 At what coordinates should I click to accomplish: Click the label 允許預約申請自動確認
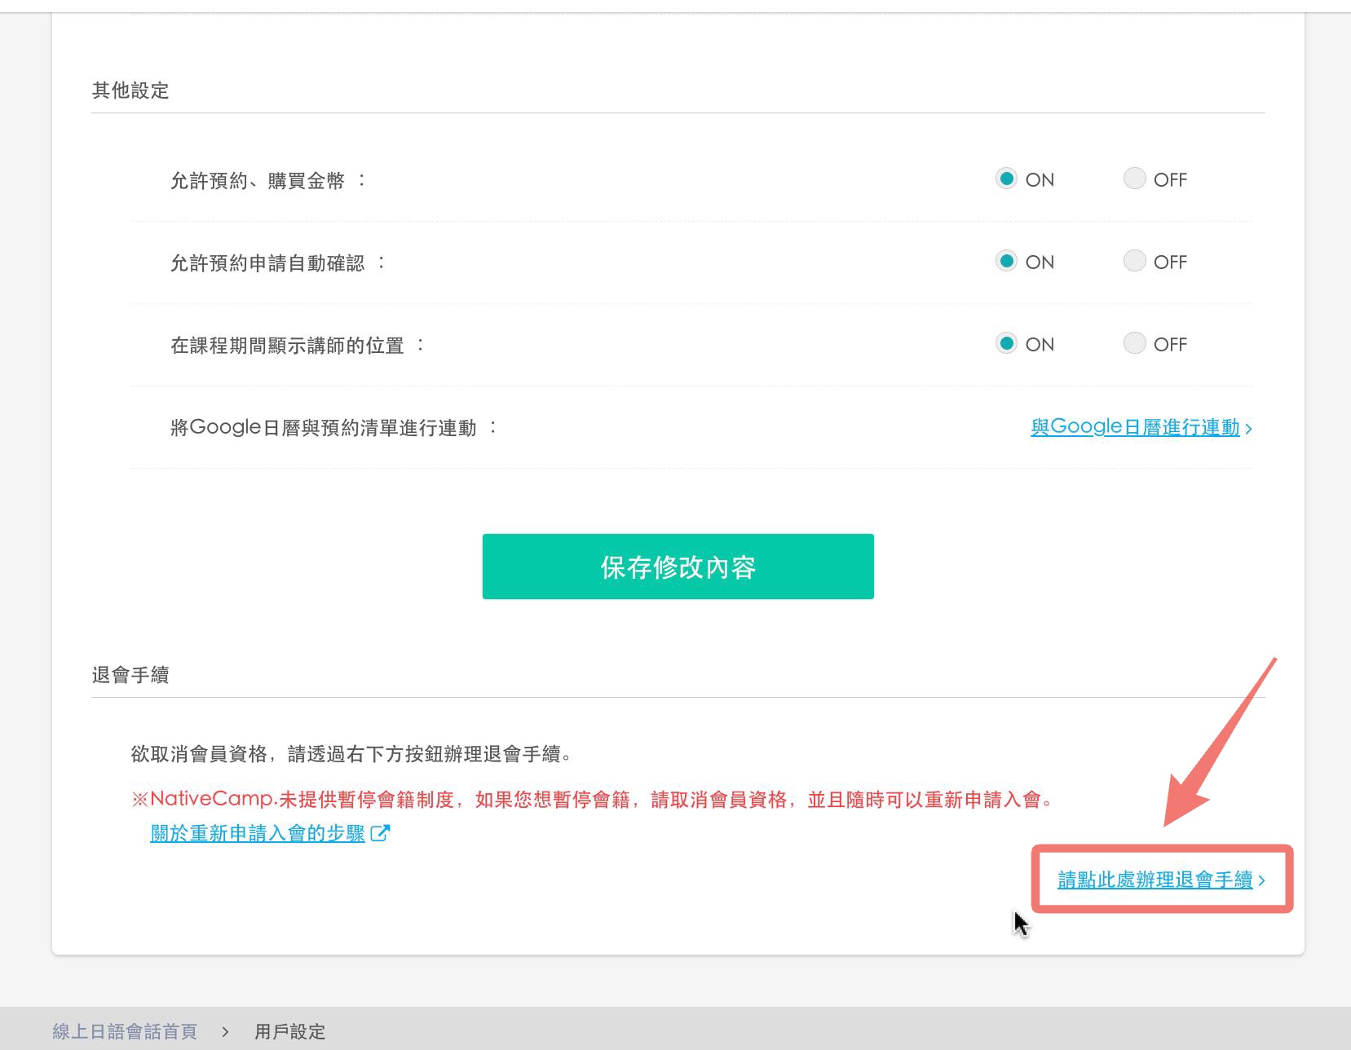pos(267,262)
